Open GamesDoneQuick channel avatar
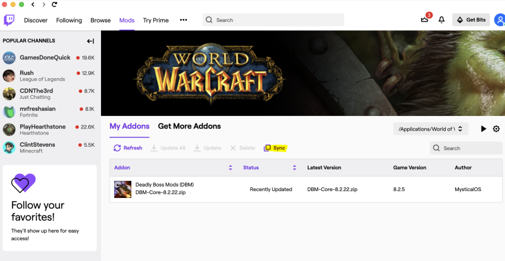This screenshot has width=505, height=261. pos(9,58)
